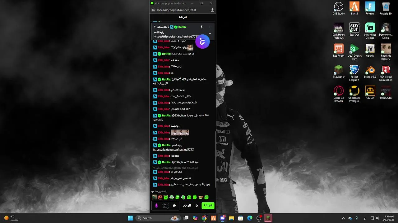Viewport: 398px width, 223px height.
Task: Insert the angry red face emote
Action: point(160,197)
